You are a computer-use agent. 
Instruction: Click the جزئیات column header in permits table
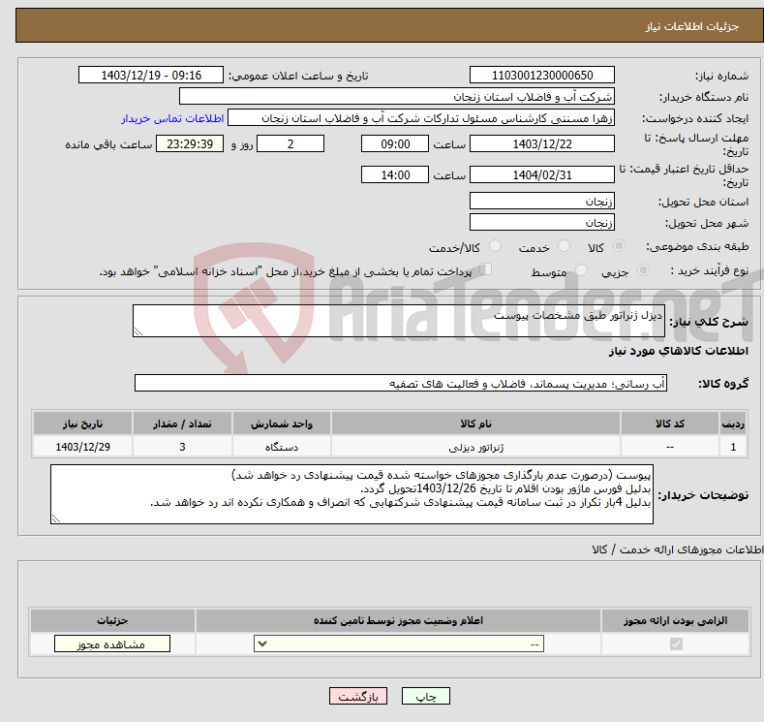112,620
